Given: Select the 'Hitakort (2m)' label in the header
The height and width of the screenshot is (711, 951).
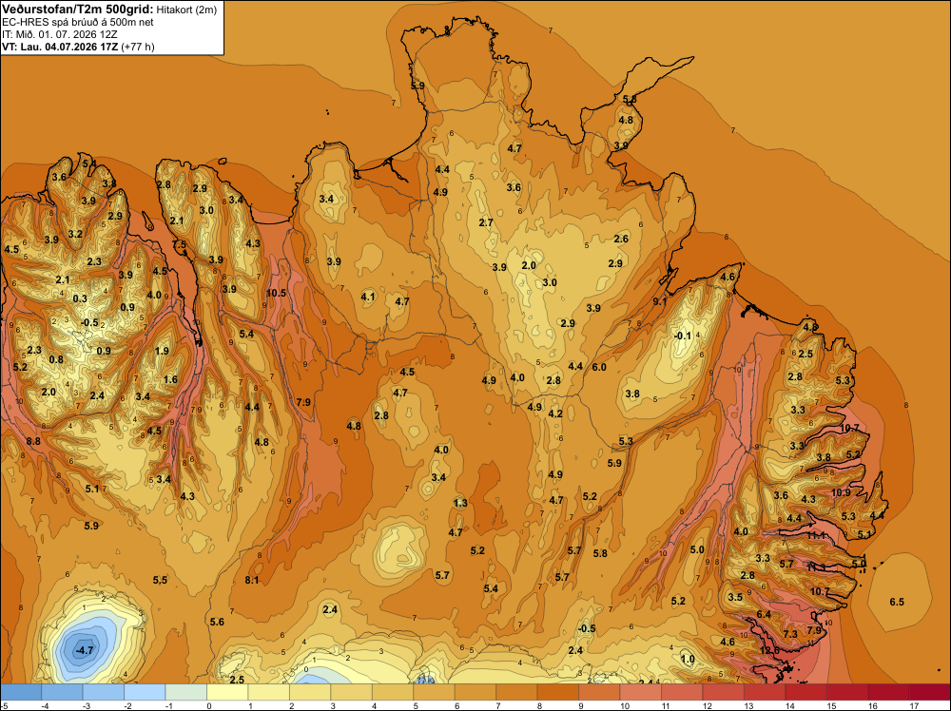Looking at the screenshot, I should (186, 10).
